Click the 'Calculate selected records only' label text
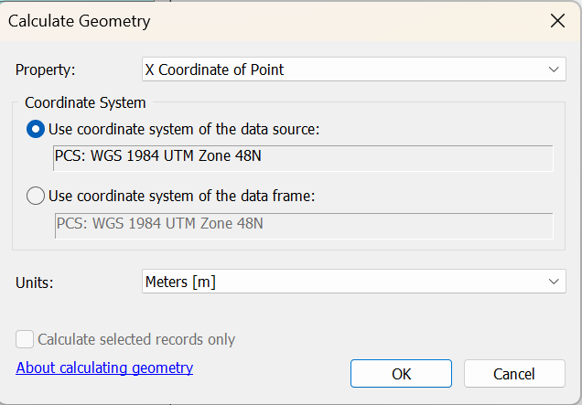The width and height of the screenshot is (582, 405). tap(136, 340)
